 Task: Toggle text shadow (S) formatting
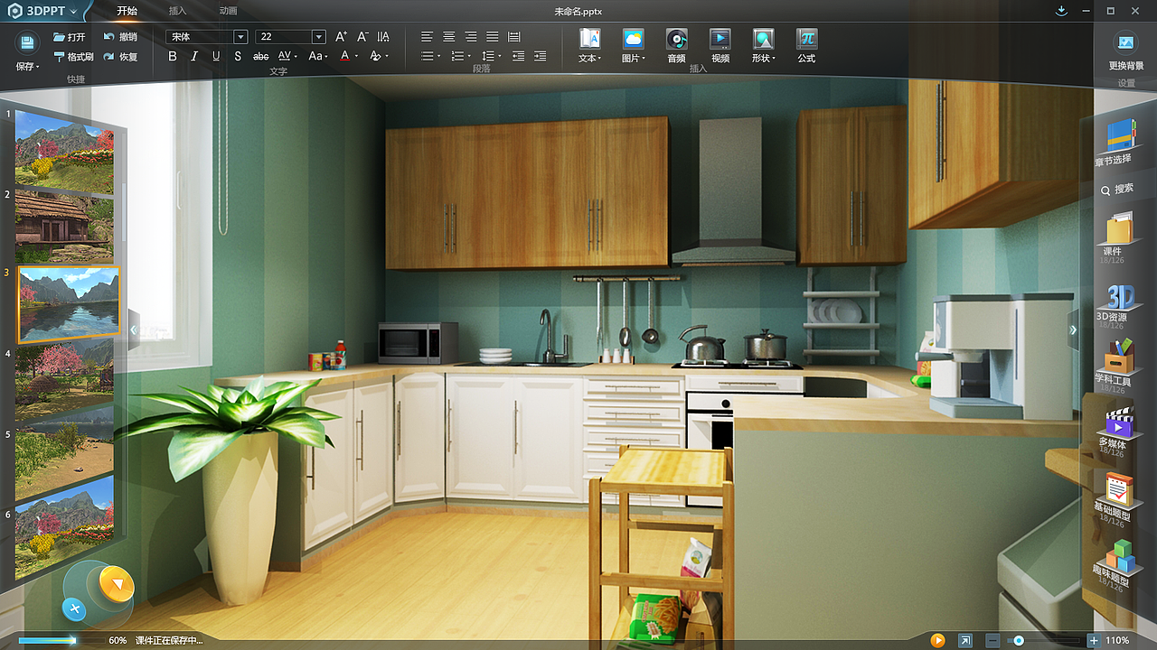point(238,56)
